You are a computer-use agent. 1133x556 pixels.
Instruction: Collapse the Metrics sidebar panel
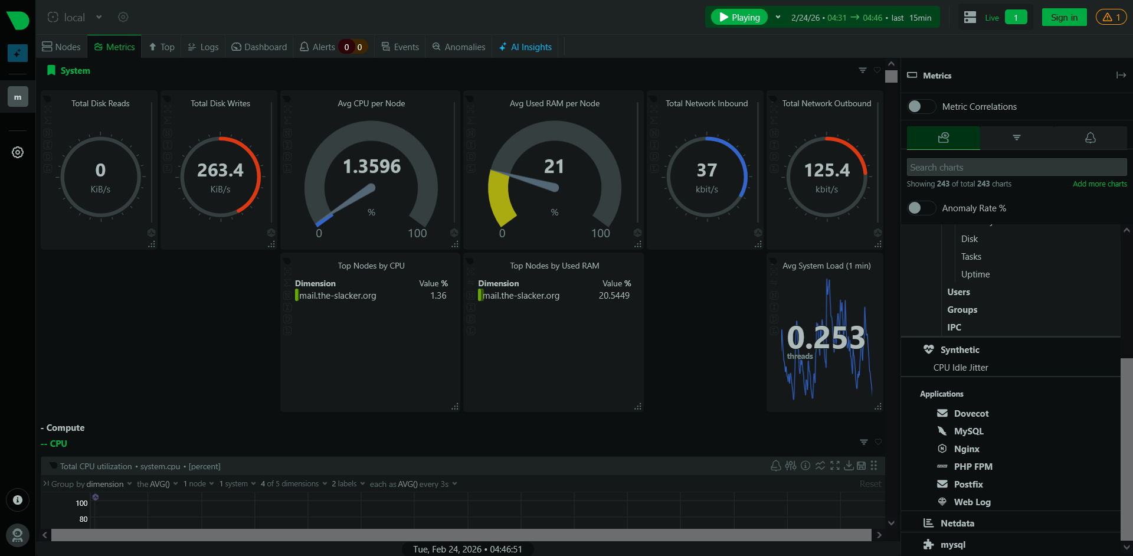1121,75
